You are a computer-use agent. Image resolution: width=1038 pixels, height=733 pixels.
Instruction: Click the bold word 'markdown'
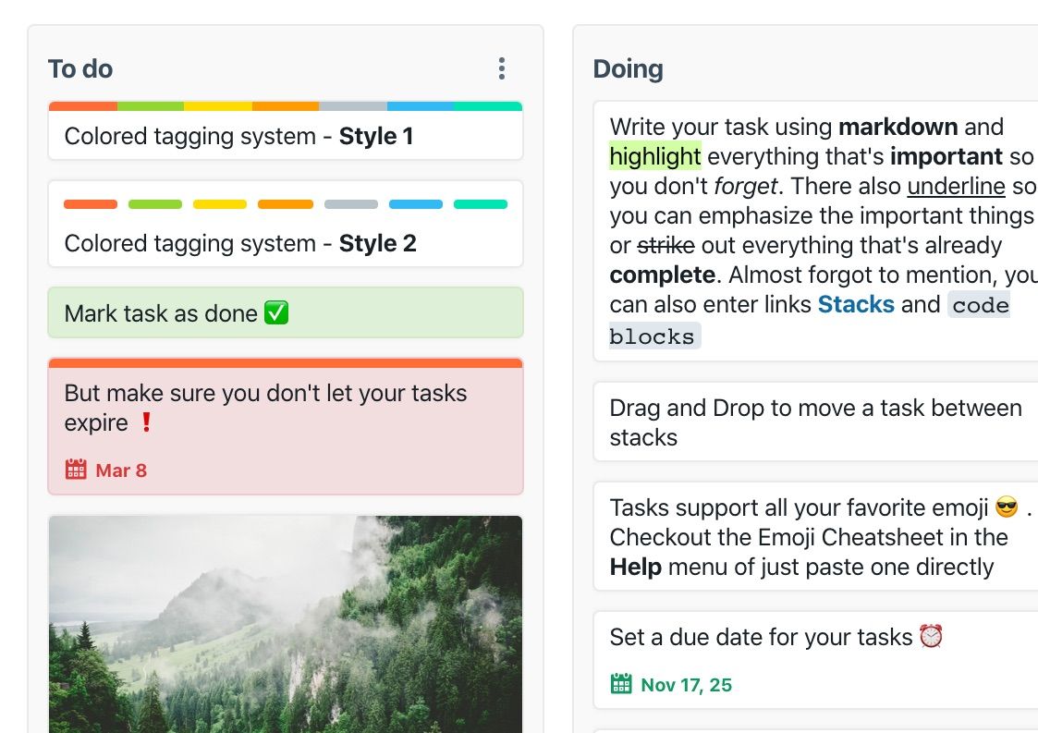pos(898,128)
